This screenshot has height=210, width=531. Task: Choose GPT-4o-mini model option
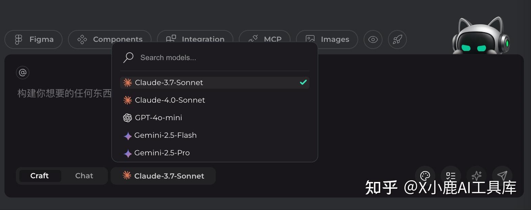[158, 118]
